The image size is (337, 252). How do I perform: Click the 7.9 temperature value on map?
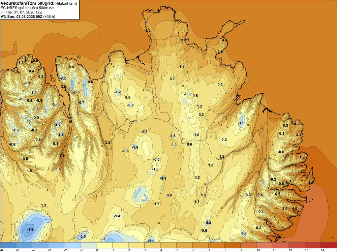[x=62, y=156]
